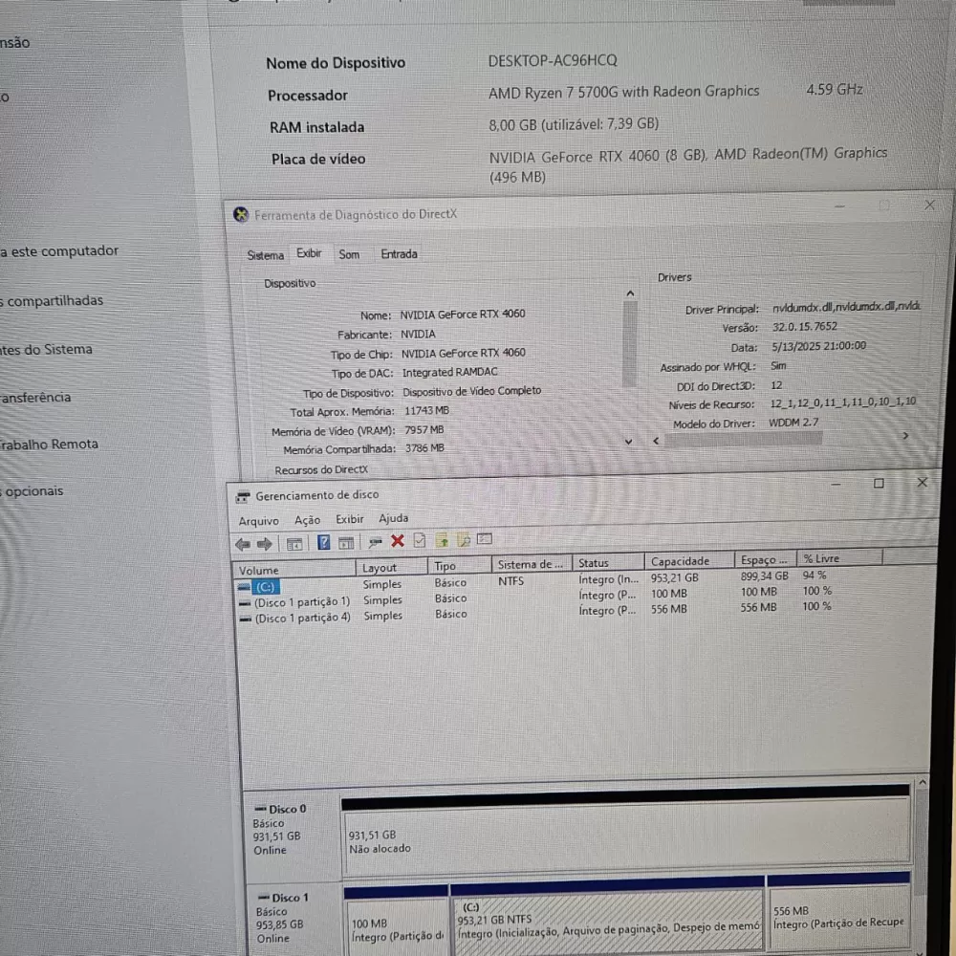
Task: Click the device info vertical scrollbar thumb
Action: point(630,343)
